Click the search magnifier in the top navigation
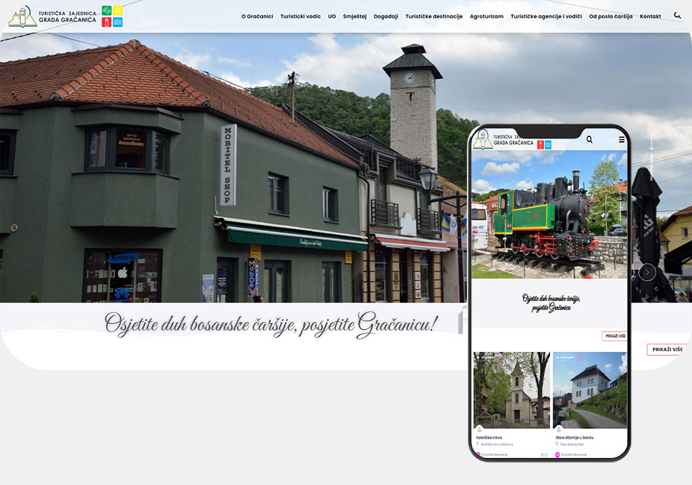 click(677, 16)
